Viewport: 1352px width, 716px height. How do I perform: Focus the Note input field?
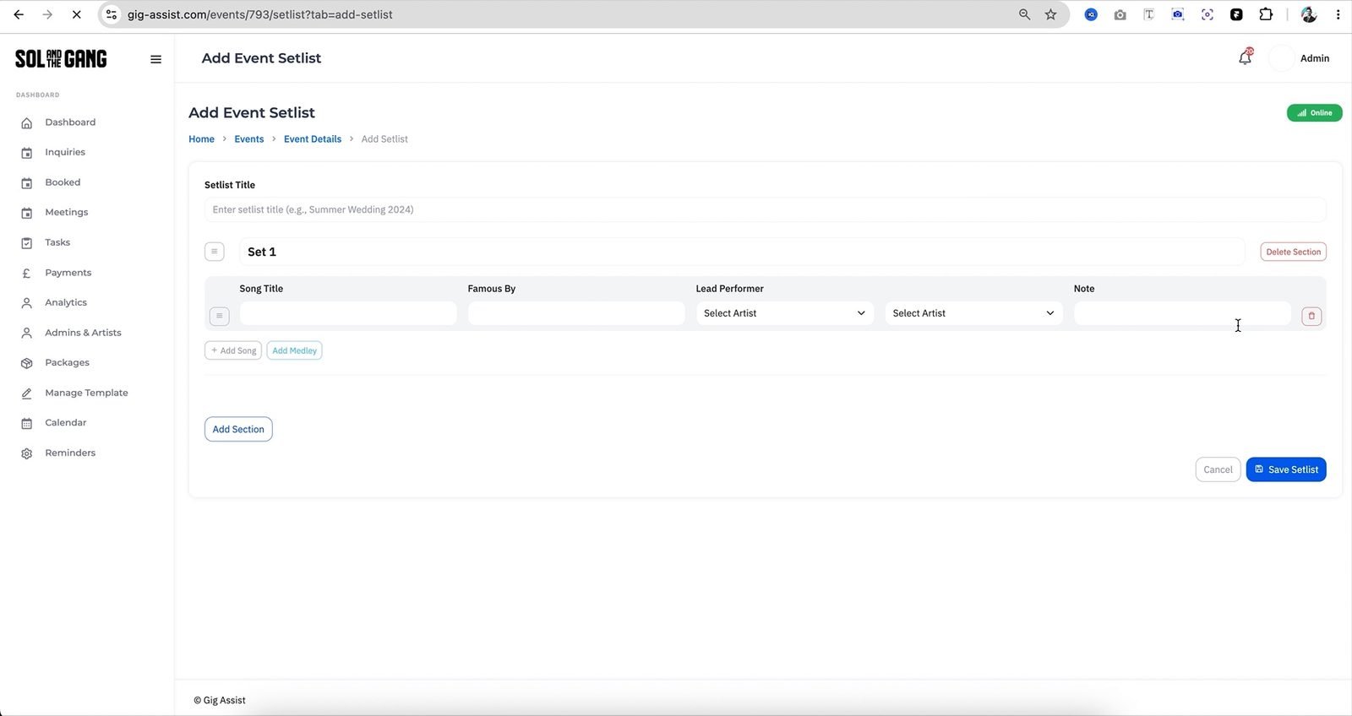1182,313
